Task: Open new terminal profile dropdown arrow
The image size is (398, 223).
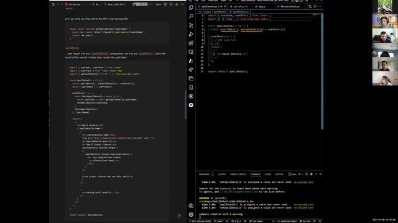Action: 302,174
